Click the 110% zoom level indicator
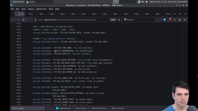The image size is (198, 111). click(113, 20)
